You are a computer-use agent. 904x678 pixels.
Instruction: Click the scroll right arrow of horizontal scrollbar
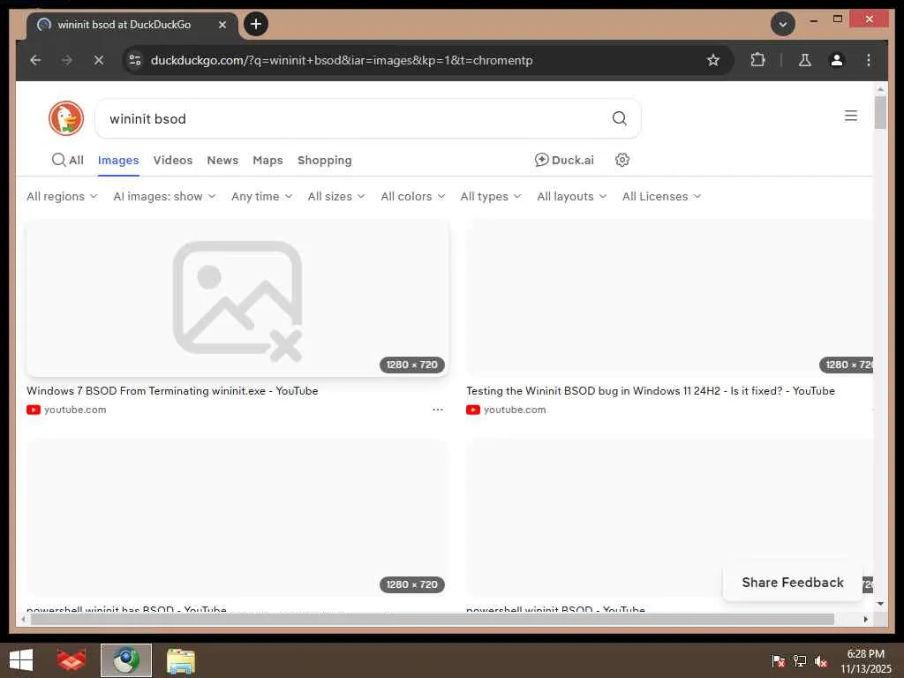[865, 619]
